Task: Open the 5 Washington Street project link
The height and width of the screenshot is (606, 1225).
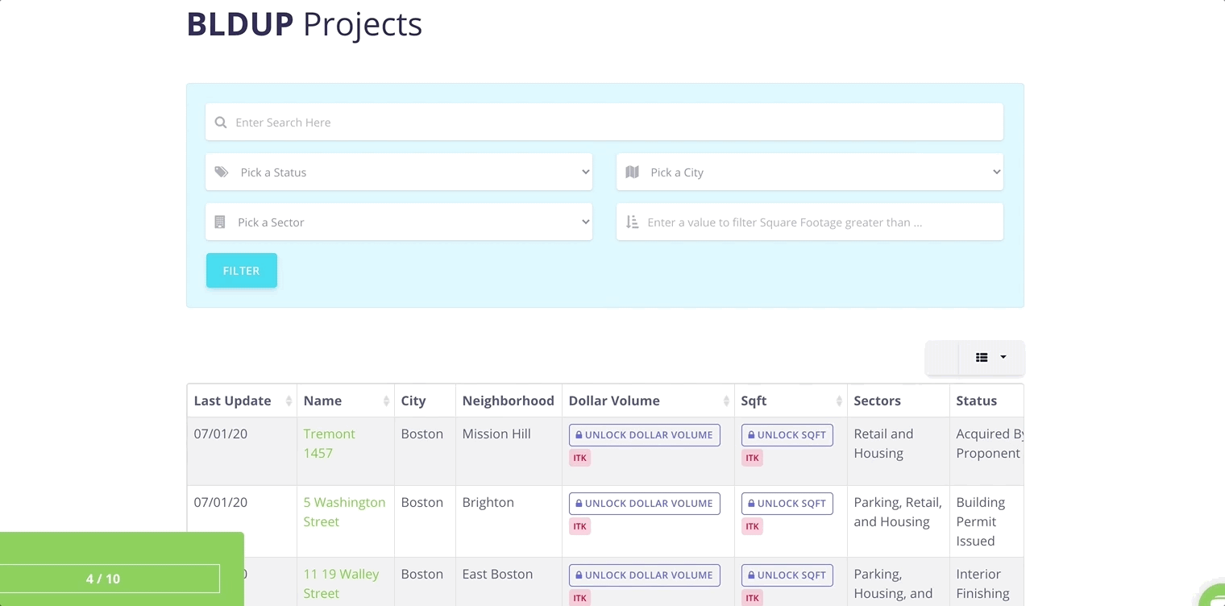Action: [344, 512]
